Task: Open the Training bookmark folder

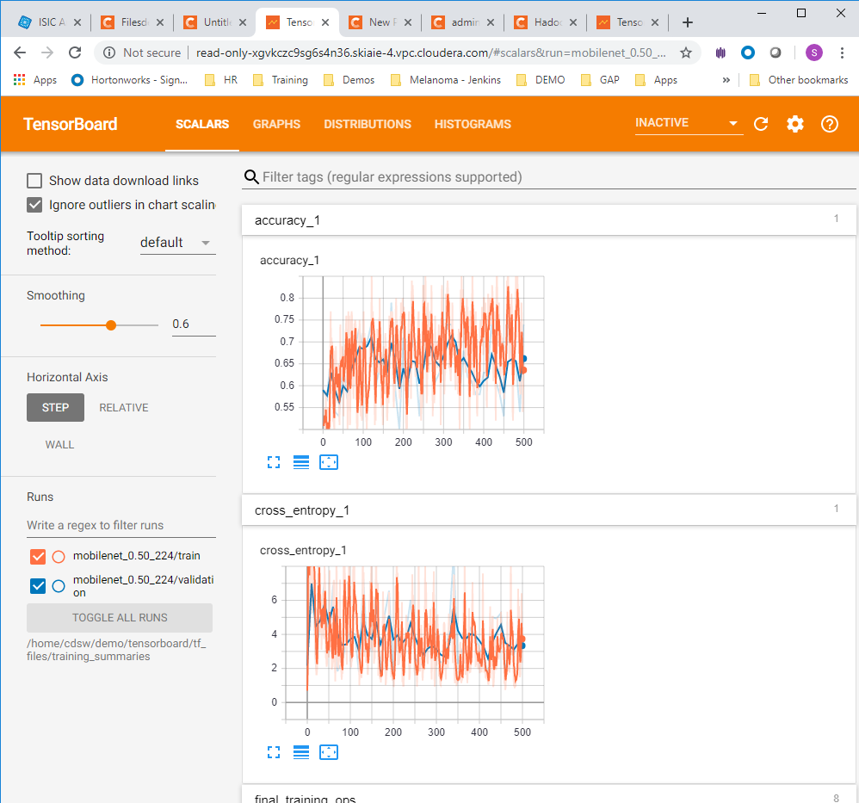Action: click(281, 80)
